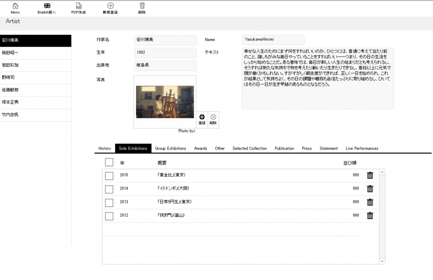Check the box for the 2015 exhibition
Image resolution: width=433 pixels, height=280 pixels.
coord(109,176)
